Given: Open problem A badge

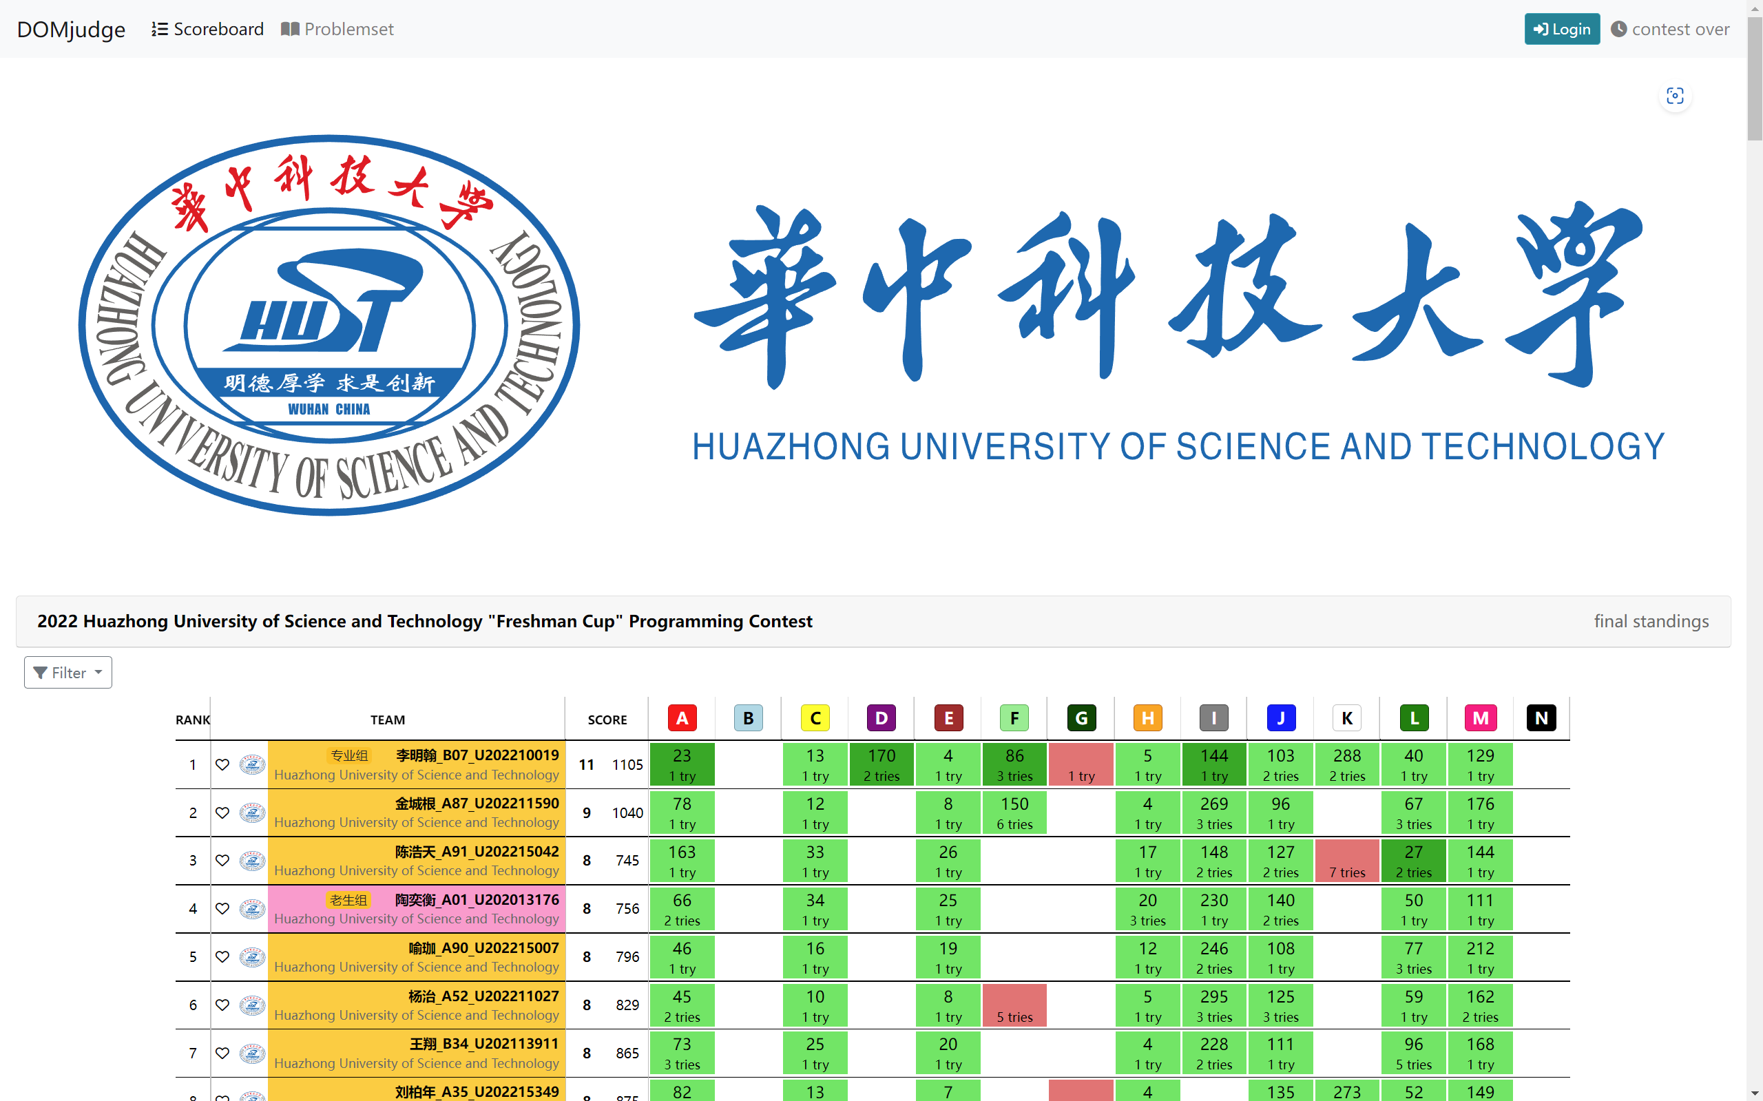Looking at the screenshot, I should coord(682,718).
